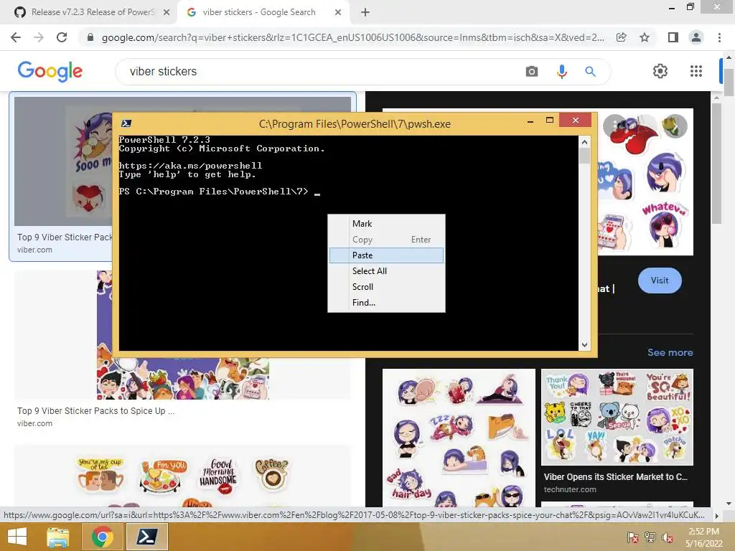
Task: Click the PowerShell console scroll-down arrow
Action: [x=584, y=345]
